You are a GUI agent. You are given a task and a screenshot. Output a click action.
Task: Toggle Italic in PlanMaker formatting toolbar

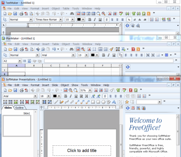(109, 55)
